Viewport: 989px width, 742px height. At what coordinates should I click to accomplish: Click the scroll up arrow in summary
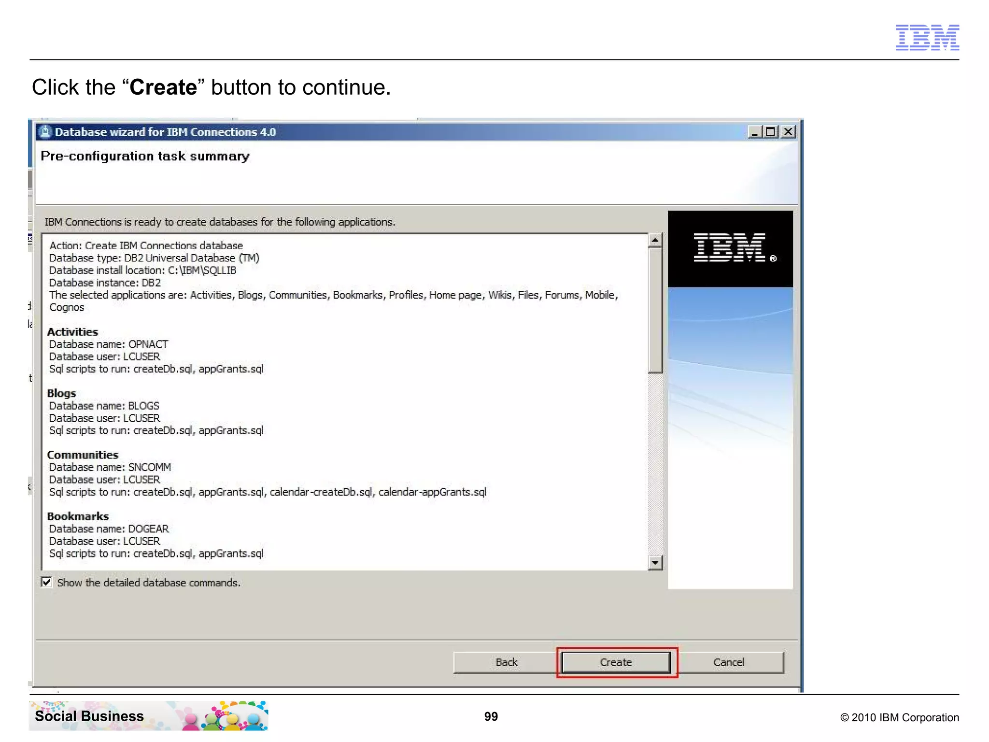pos(655,240)
